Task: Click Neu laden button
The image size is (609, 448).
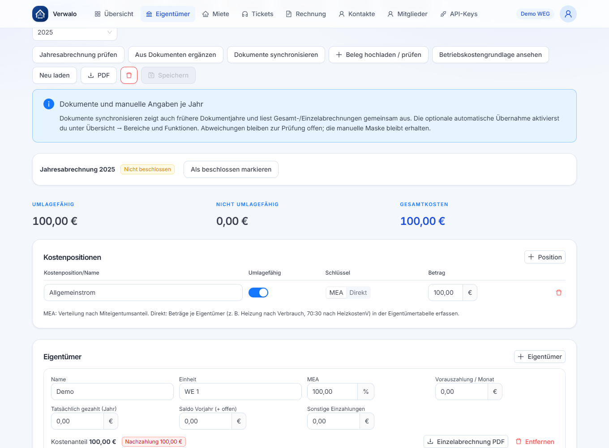Action: (x=55, y=75)
